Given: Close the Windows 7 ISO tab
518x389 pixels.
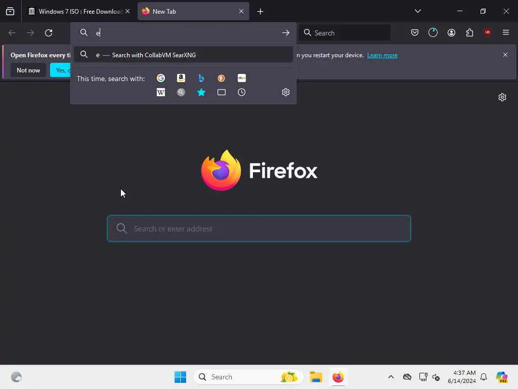Looking at the screenshot, I should pyautogui.click(x=127, y=11).
